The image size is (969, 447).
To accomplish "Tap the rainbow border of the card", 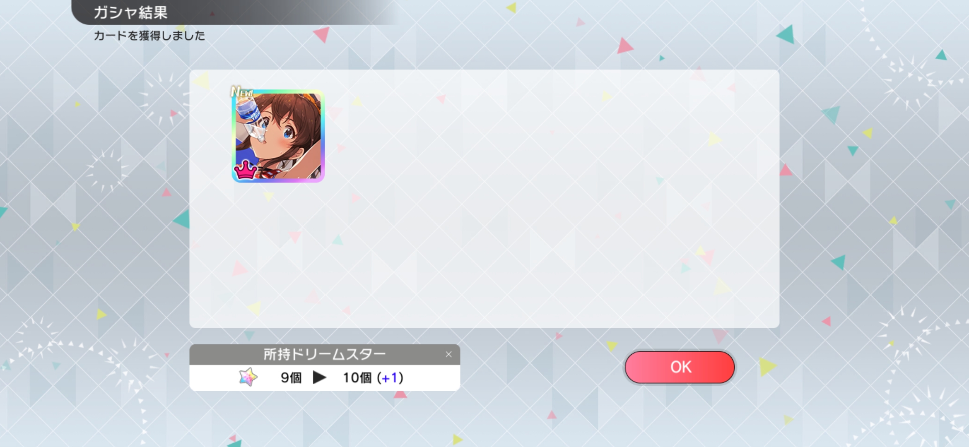I will (322, 136).
